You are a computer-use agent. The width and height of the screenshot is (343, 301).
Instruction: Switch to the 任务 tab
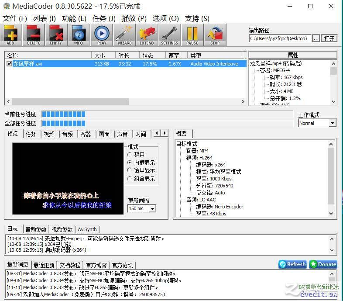tap(31, 134)
